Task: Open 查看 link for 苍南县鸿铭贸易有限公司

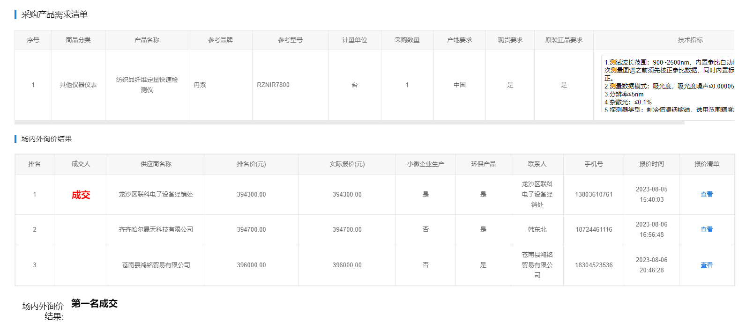Action: pyautogui.click(x=706, y=265)
